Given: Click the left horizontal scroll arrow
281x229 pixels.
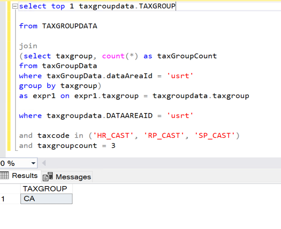Looking at the screenshot, I should point(44,163).
